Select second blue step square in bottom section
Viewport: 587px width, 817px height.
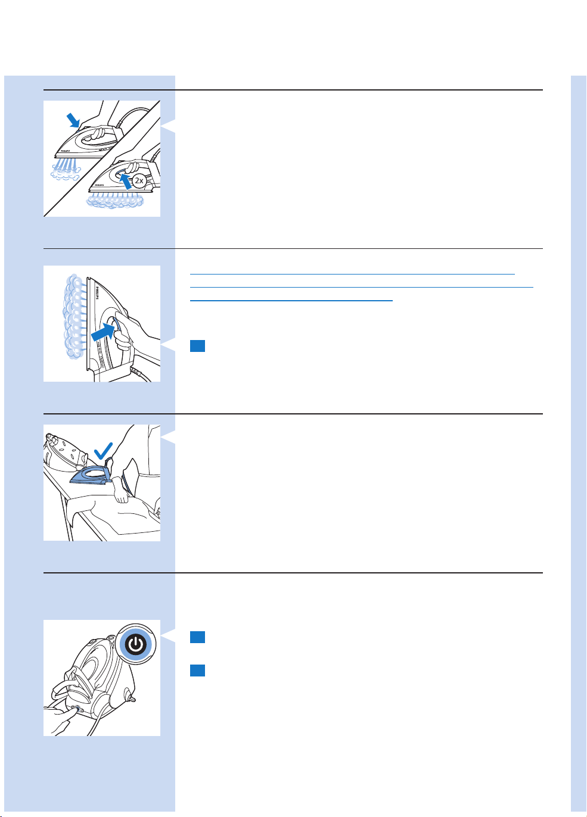198,671
